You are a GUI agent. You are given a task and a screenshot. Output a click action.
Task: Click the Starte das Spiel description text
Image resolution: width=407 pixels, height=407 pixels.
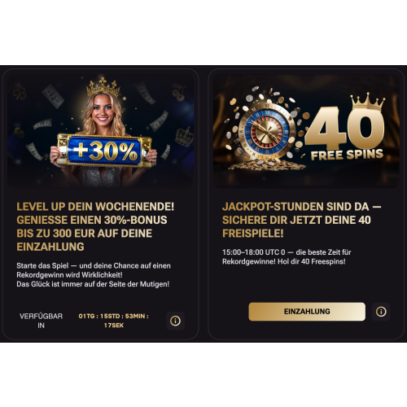point(94,275)
